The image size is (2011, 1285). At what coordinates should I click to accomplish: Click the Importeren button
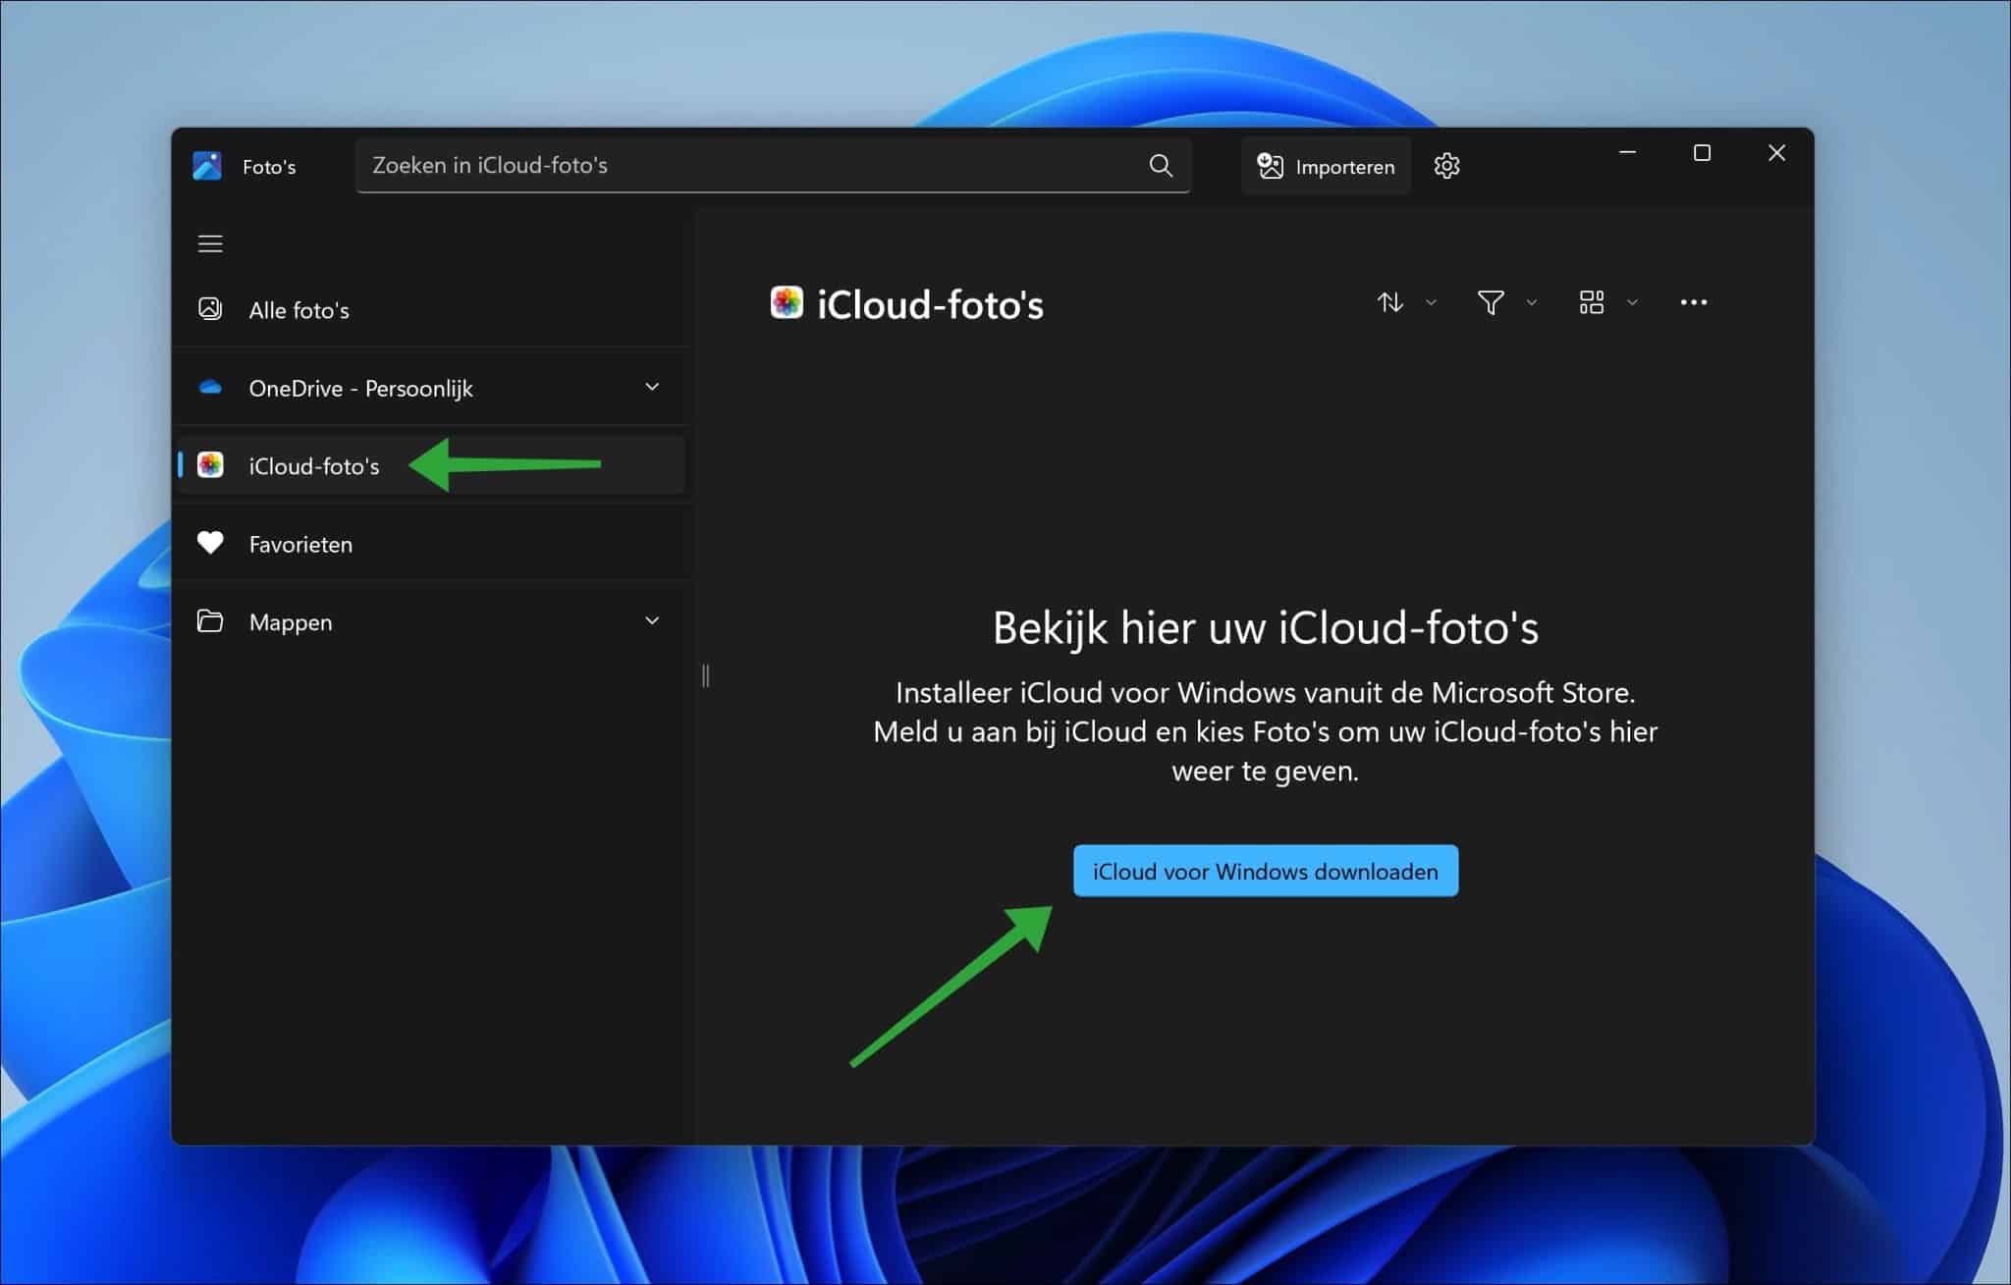click(1327, 165)
